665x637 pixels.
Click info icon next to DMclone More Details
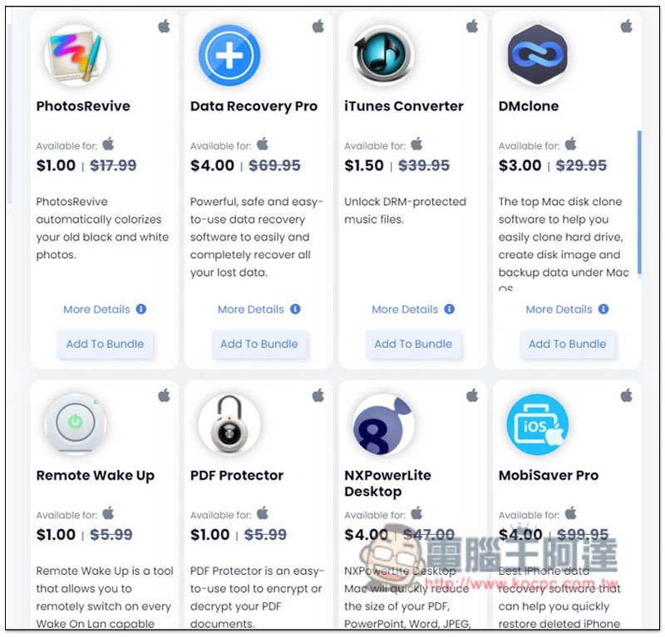tap(603, 310)
